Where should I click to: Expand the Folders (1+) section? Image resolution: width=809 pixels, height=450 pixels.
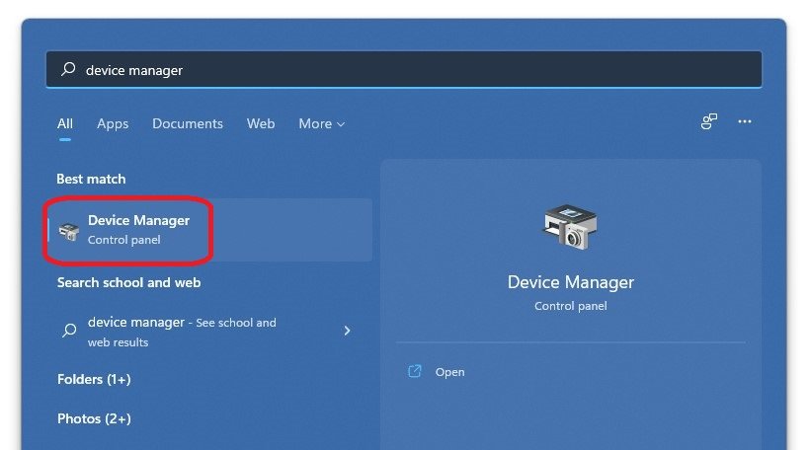coord(94,379)
